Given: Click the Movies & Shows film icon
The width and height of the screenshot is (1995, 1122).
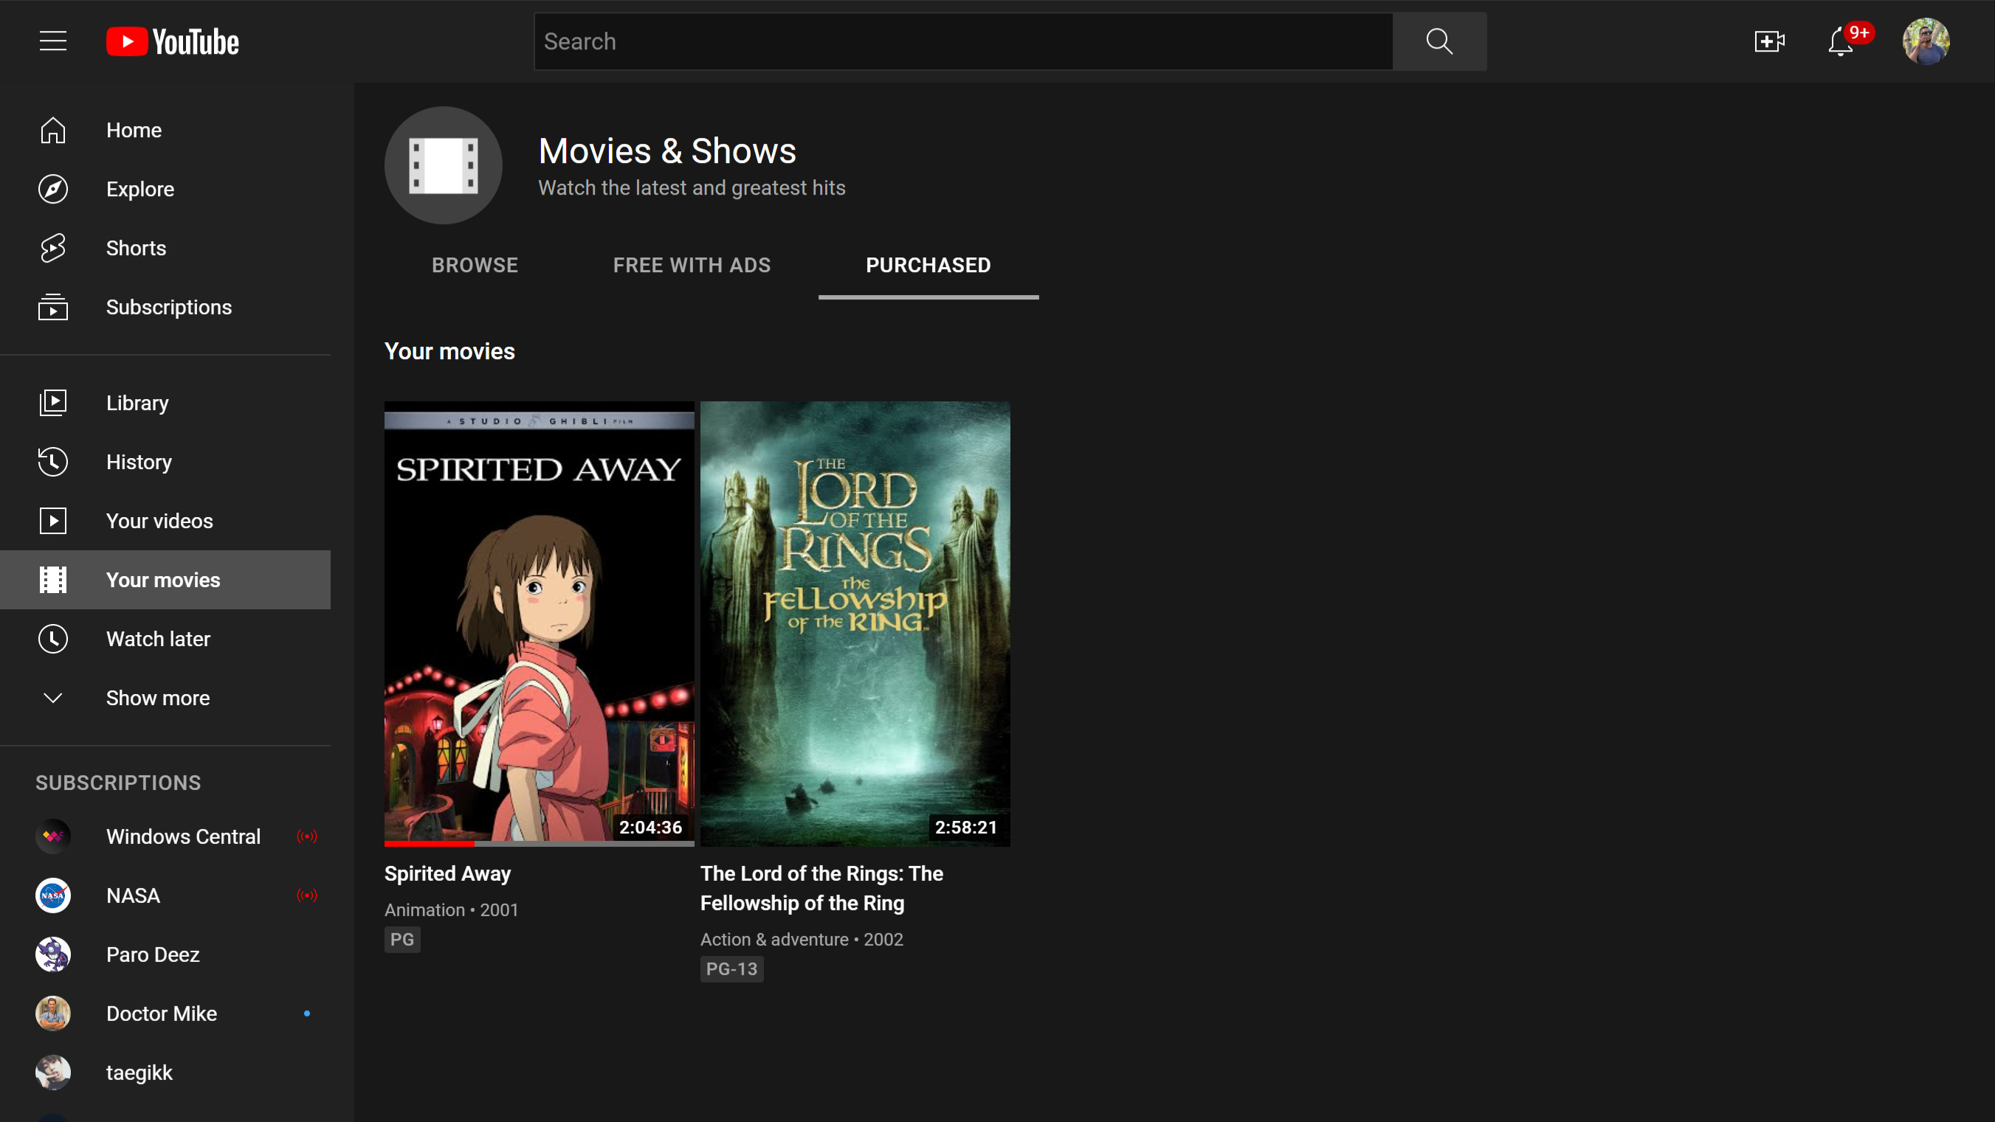Looking at the screenshot, I should [x=443, y=165].
